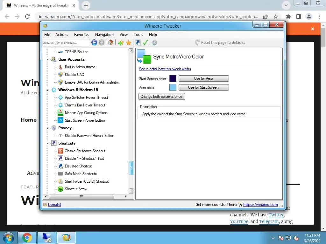This screenshot has height=244, width=326.
Task: Click the light blue Aero color swatch
Action: (173, 87)
